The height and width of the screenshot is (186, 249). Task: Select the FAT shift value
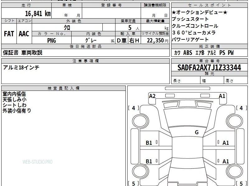[9, 34]
